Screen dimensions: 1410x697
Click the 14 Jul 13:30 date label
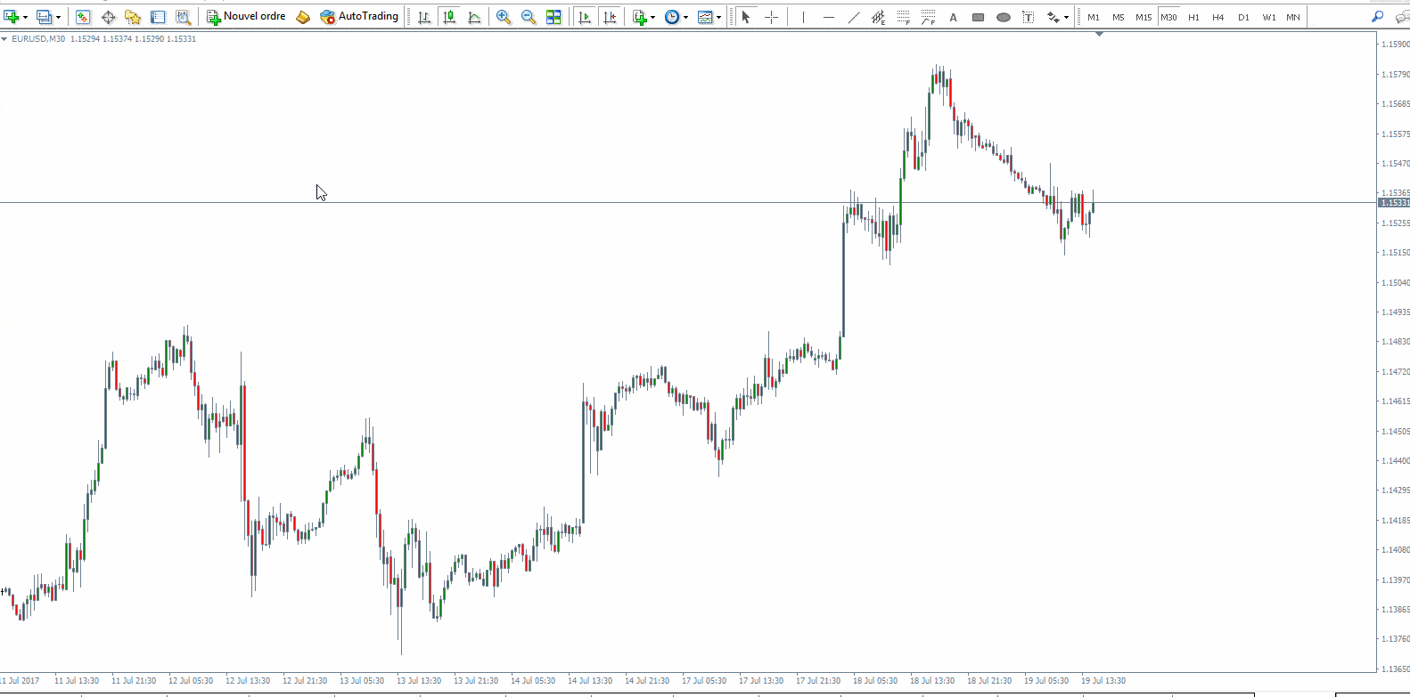(590, 681)
